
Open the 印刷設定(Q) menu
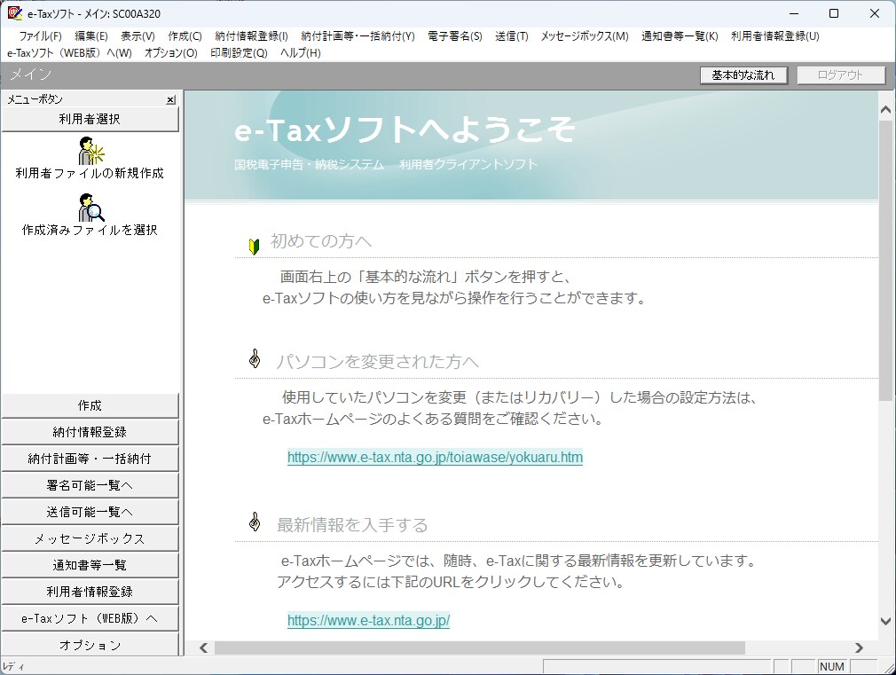click(x=239, y=52)
